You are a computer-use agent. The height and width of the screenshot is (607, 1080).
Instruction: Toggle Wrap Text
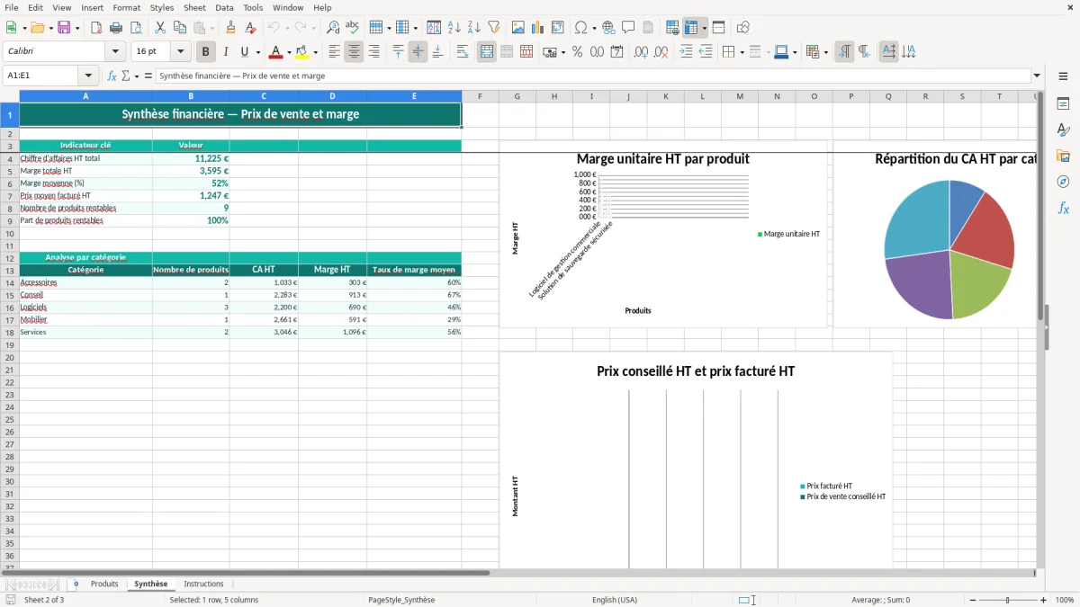463,52
